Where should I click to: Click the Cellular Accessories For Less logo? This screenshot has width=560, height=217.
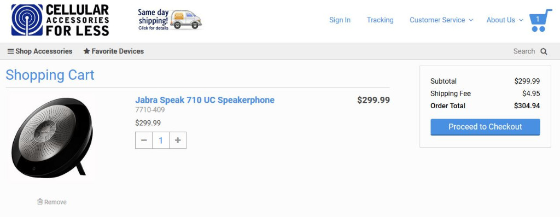tap(60, 20)
